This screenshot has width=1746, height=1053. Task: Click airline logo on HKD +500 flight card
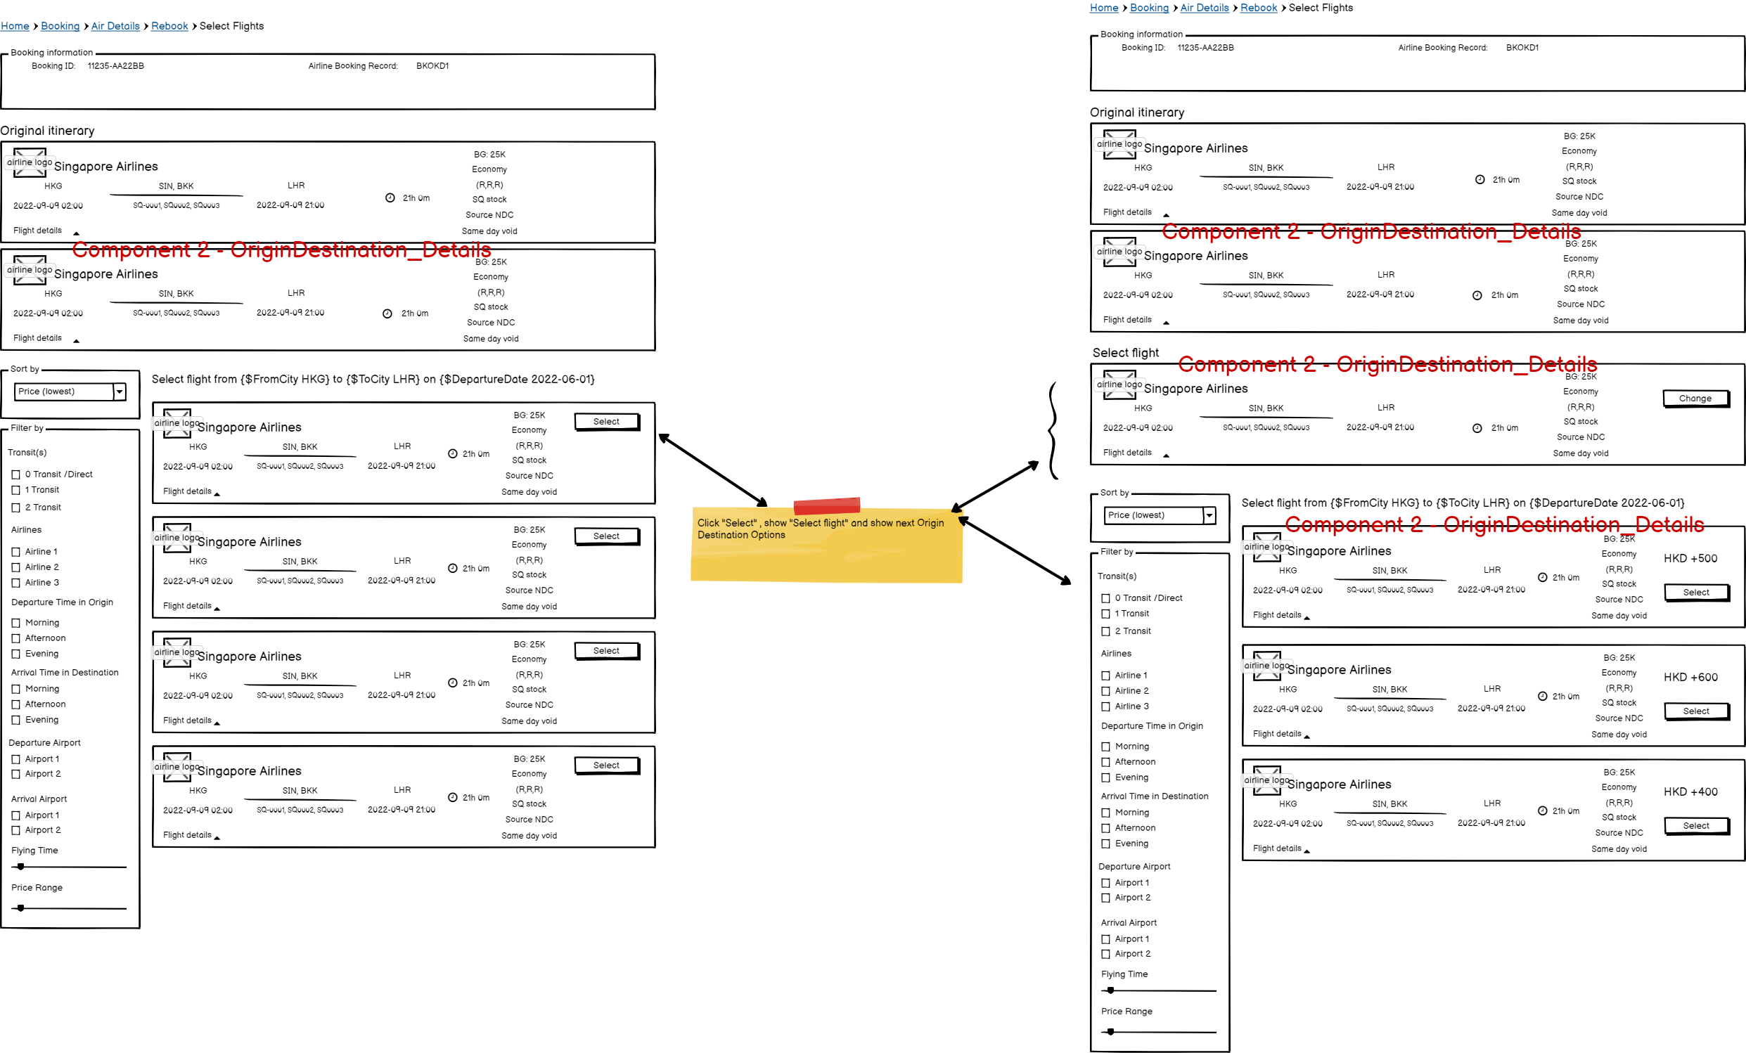pos(1266,547)
